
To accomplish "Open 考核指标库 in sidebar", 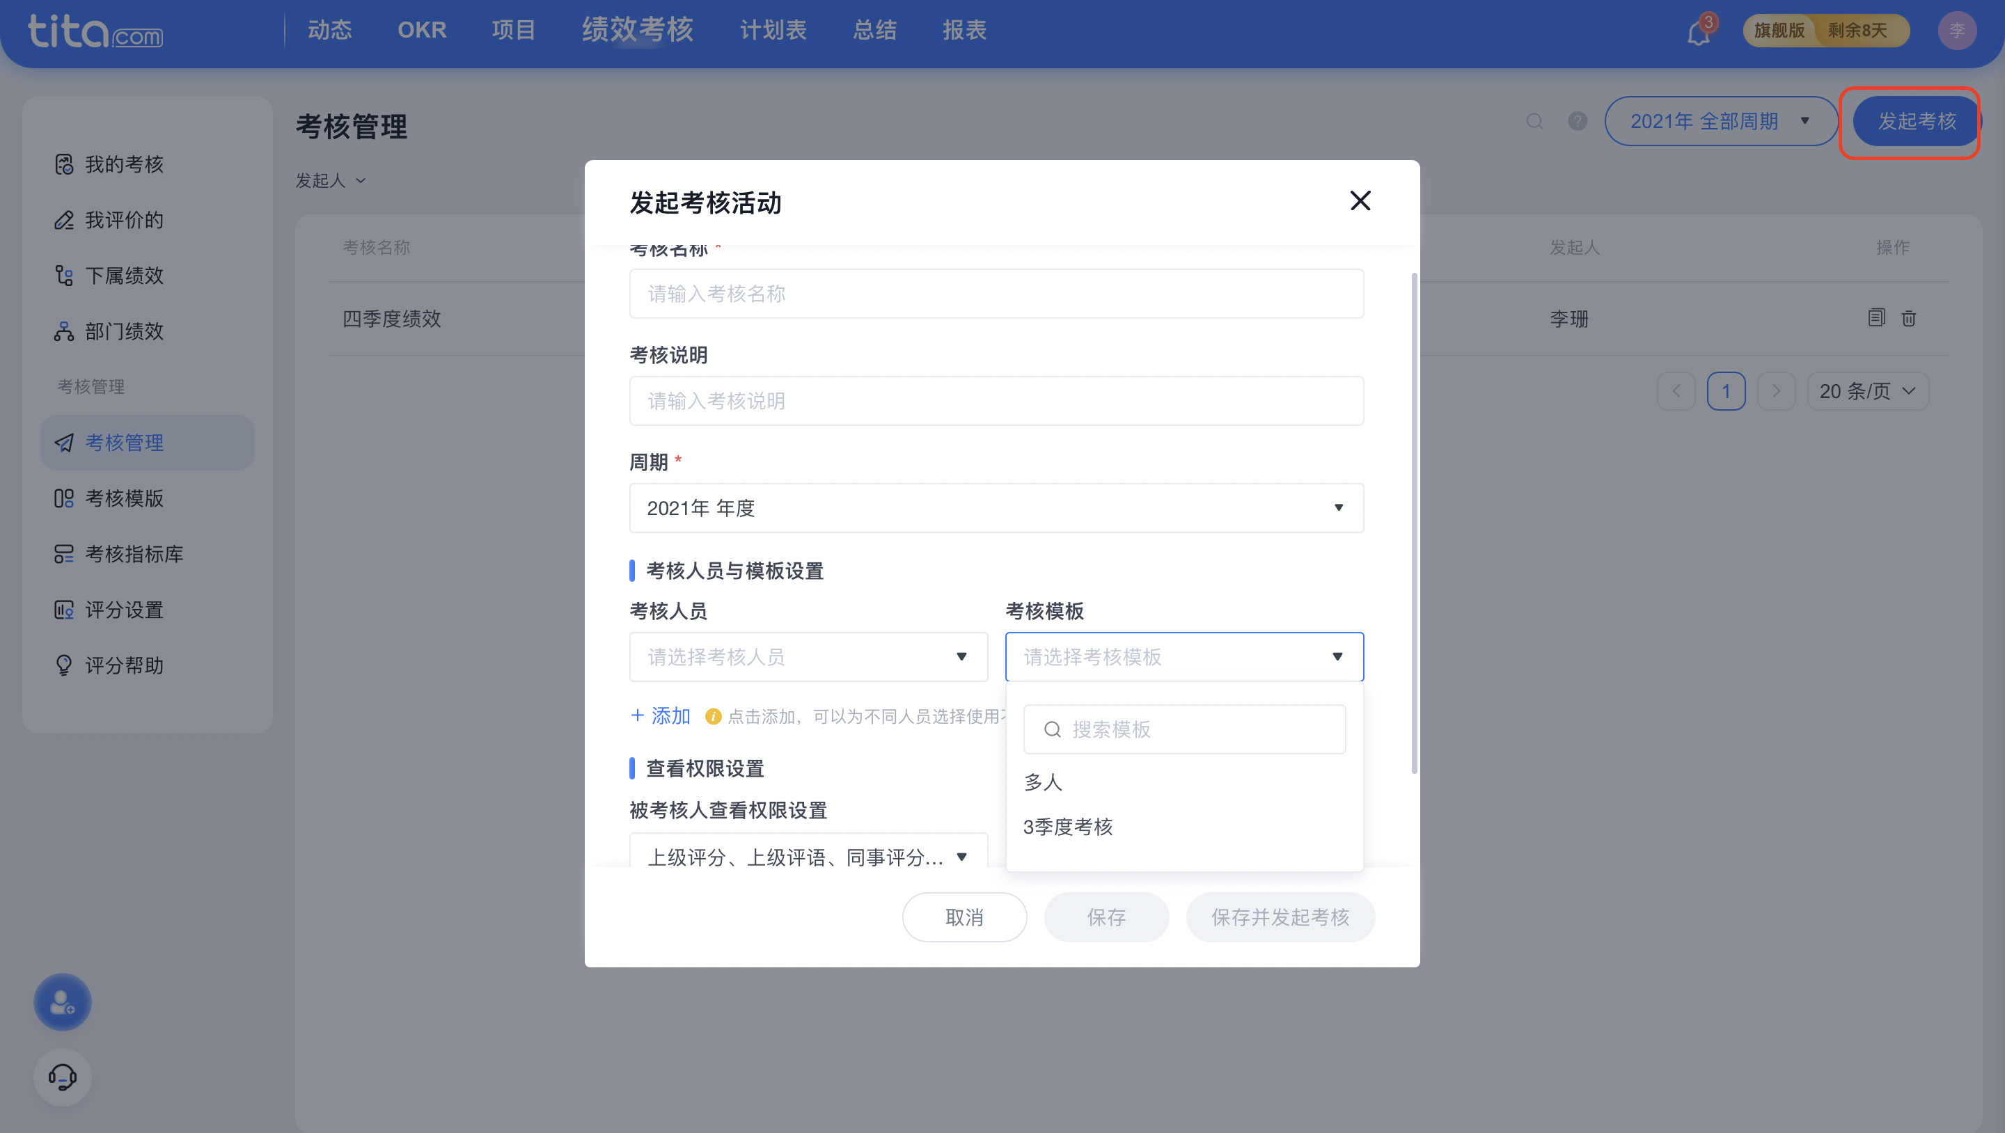I will [147, 554].
